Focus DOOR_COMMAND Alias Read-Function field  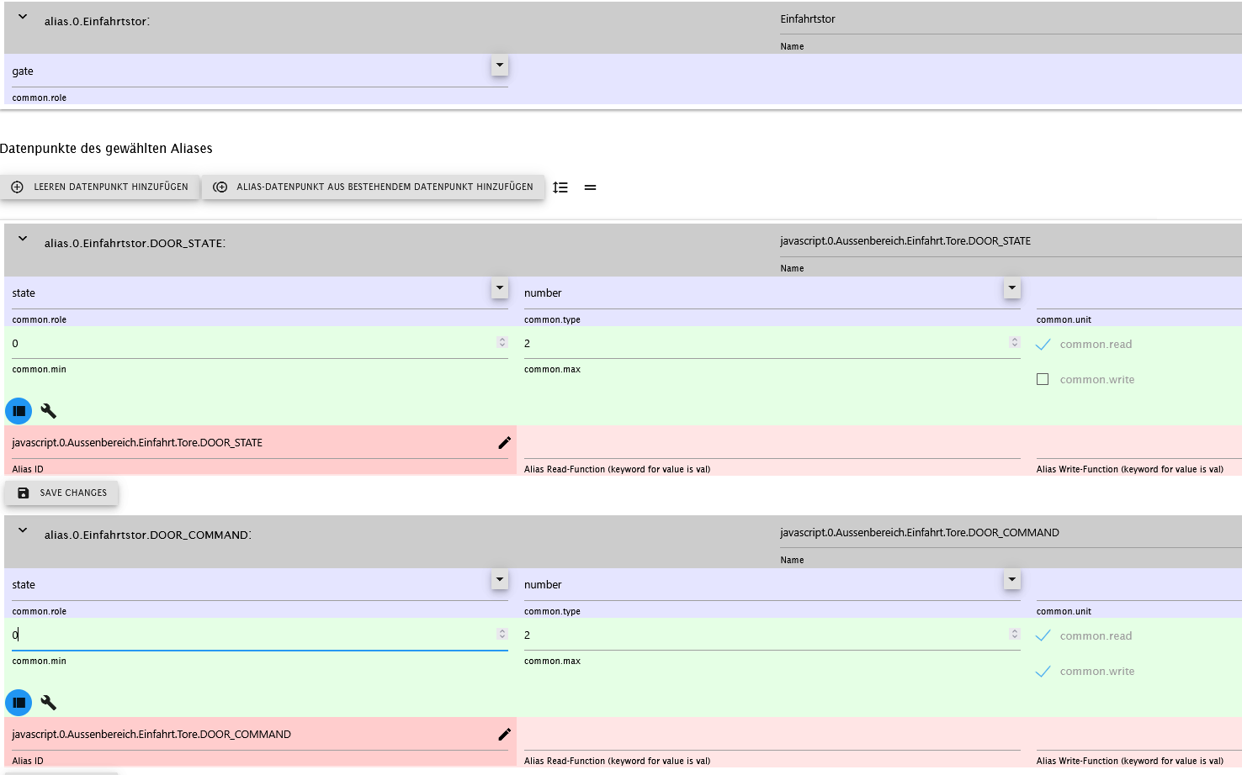[x=772, y=735]
